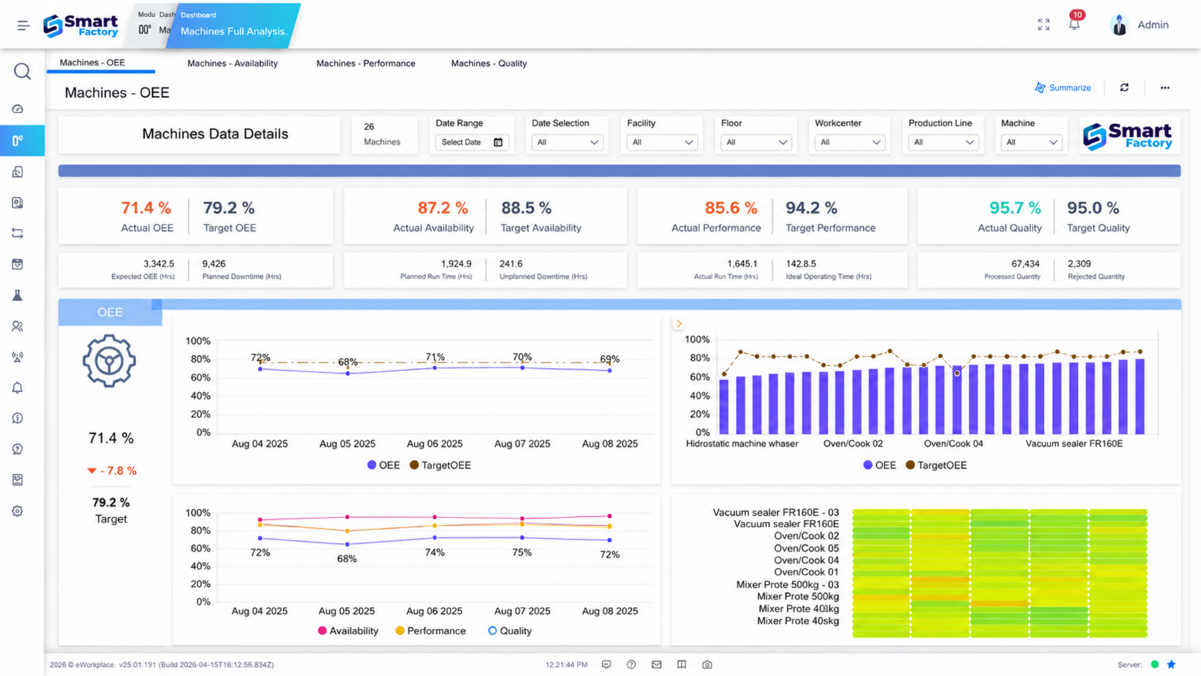Toggle TargetOEE legend in daily line chart
The width and height of the screenshot is (1201, 676).
(440, 465)
